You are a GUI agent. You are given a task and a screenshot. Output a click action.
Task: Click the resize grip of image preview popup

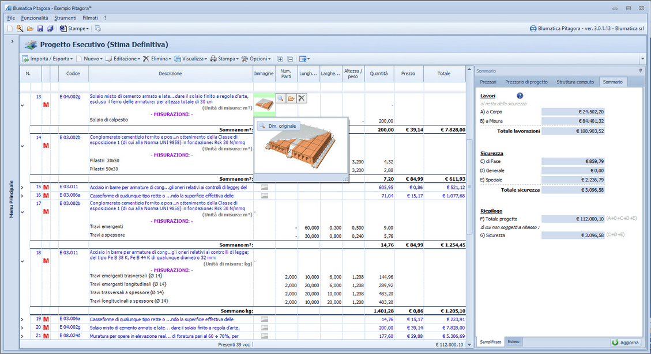point(345,178)
